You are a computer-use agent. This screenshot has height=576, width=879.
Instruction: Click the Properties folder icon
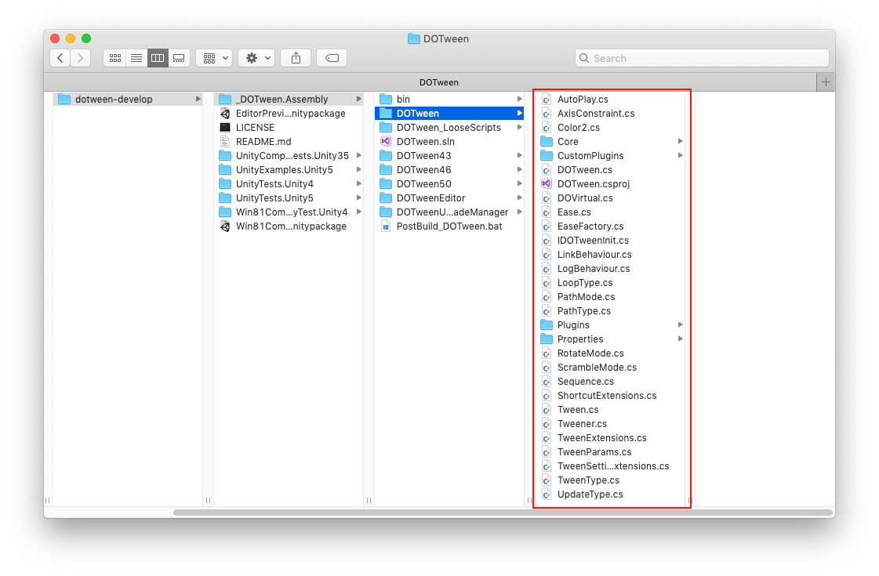pos(547,339)
